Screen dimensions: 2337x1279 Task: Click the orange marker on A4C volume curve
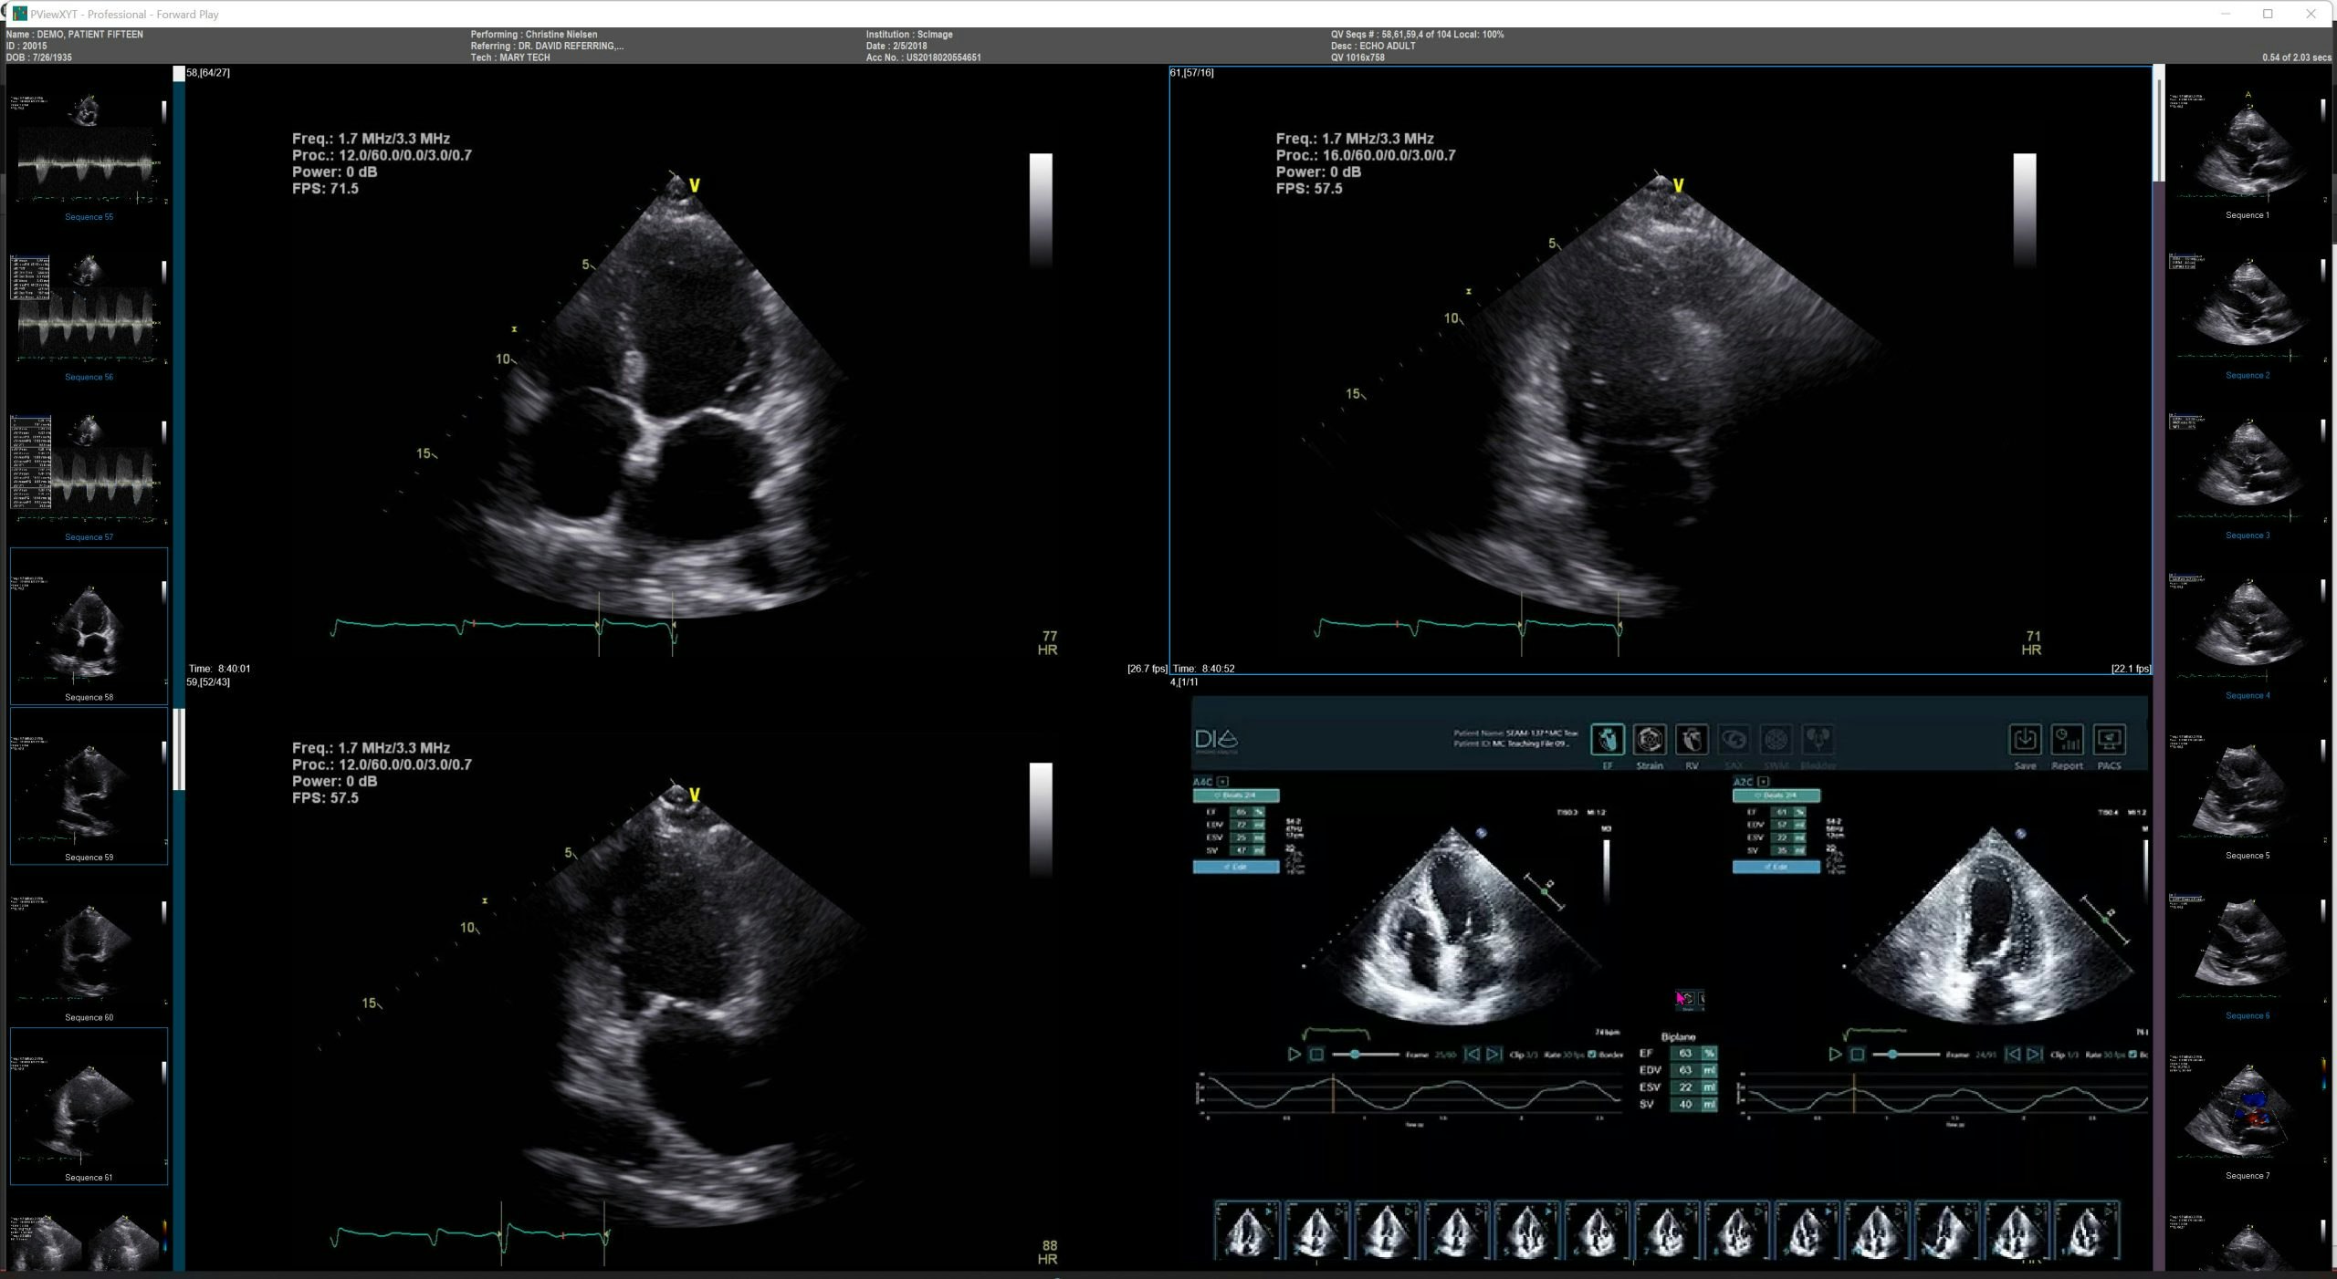pyautogui.click(x=1333, y=1093)
